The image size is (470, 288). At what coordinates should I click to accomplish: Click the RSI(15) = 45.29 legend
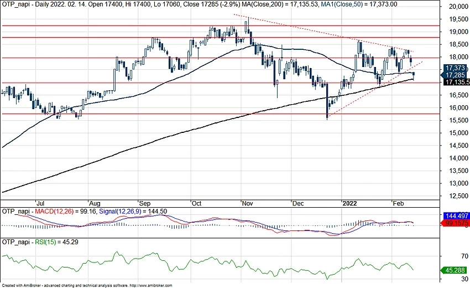tap(56, 241)
